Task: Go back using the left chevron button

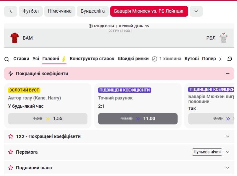Action: [x=11, y=11]
